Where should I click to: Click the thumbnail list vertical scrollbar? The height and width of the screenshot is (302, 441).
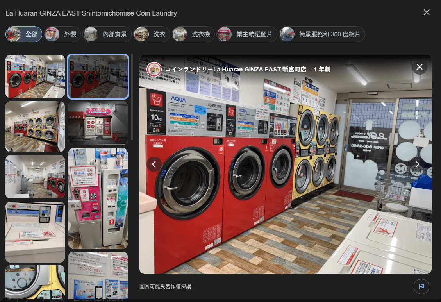132,98
